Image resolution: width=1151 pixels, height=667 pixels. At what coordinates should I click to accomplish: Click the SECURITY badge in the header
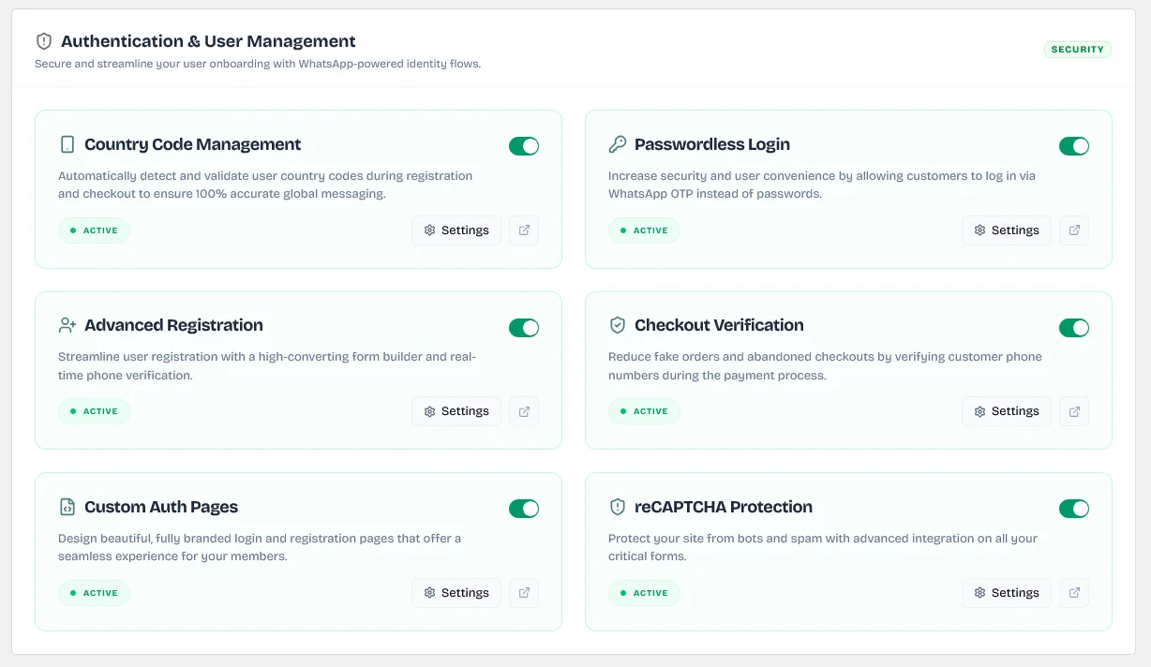click(x=1078, y=50)
